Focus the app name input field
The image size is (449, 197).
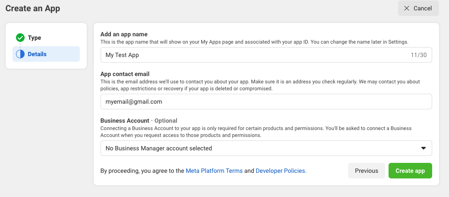(x=255, y=55)
